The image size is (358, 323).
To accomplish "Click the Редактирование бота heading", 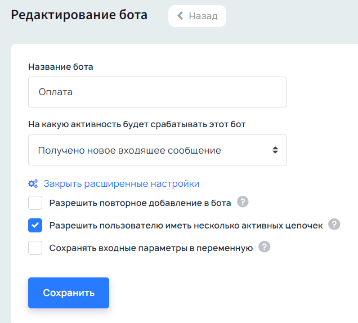I will (x=79, y=15).
